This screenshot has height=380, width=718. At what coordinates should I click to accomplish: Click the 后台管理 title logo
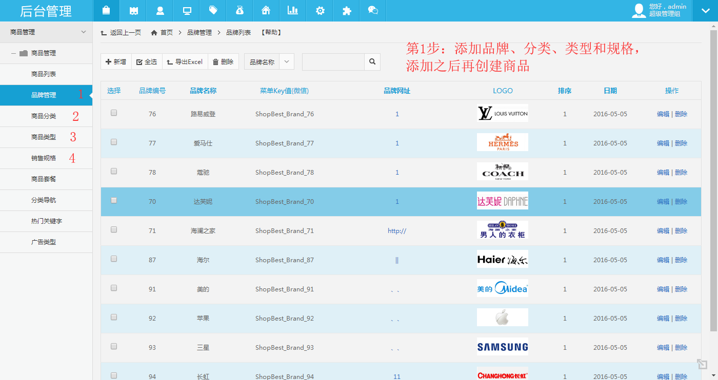[46, 11]
